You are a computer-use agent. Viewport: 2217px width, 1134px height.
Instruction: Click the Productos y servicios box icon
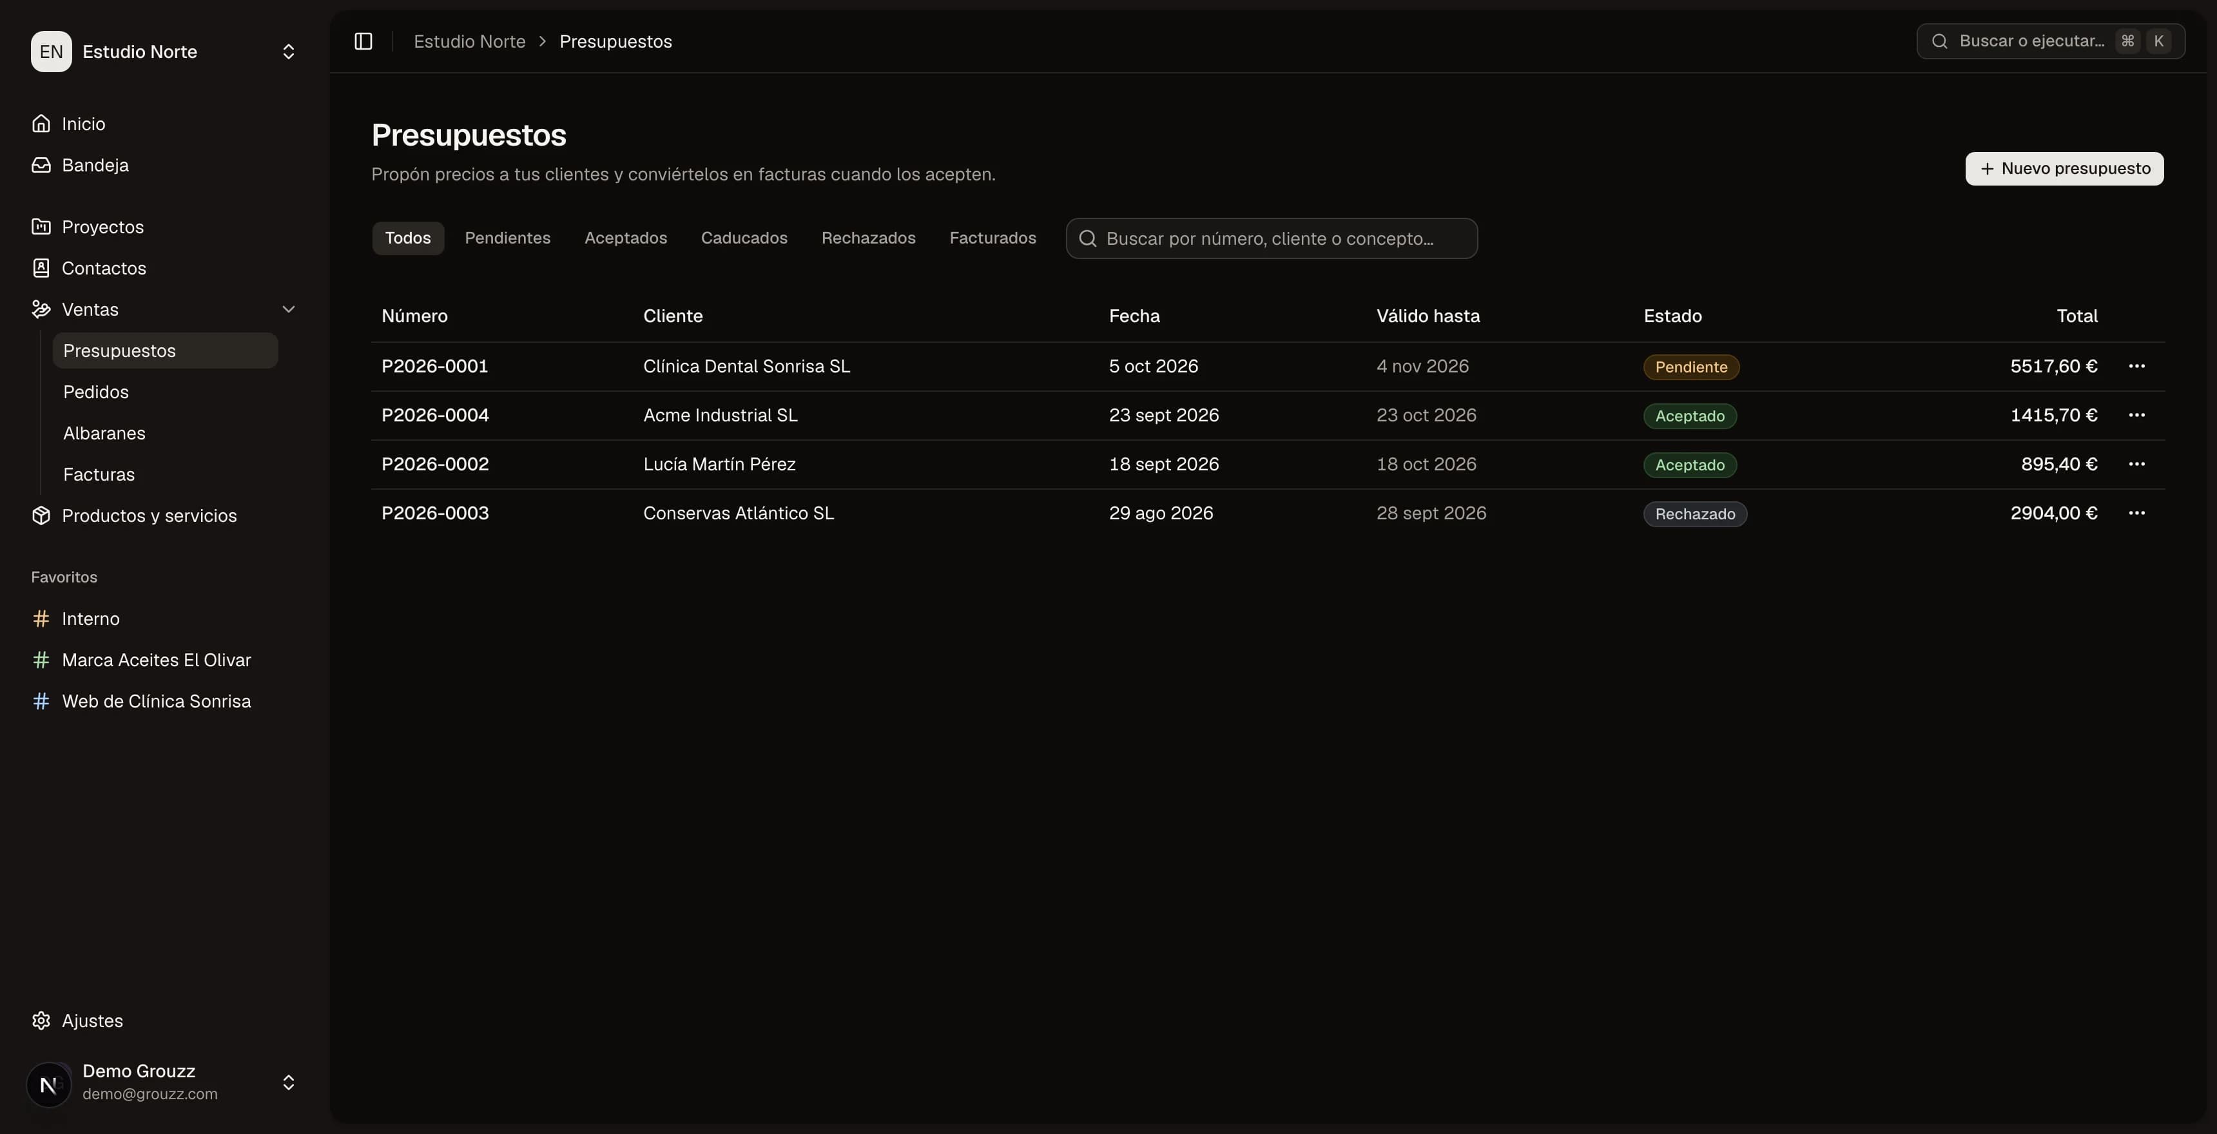click(41, 515)
